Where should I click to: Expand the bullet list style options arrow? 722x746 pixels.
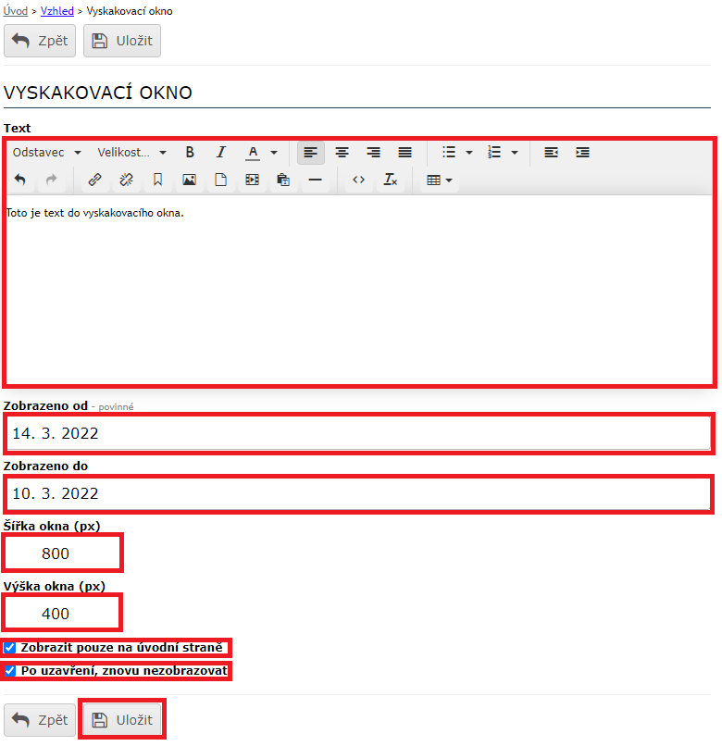(x=469, y=153)
